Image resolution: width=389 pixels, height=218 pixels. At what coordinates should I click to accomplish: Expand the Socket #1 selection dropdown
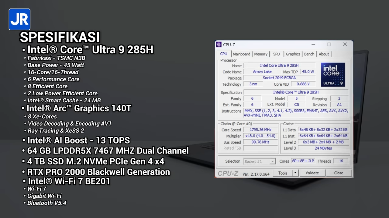[x=272, y=161]
